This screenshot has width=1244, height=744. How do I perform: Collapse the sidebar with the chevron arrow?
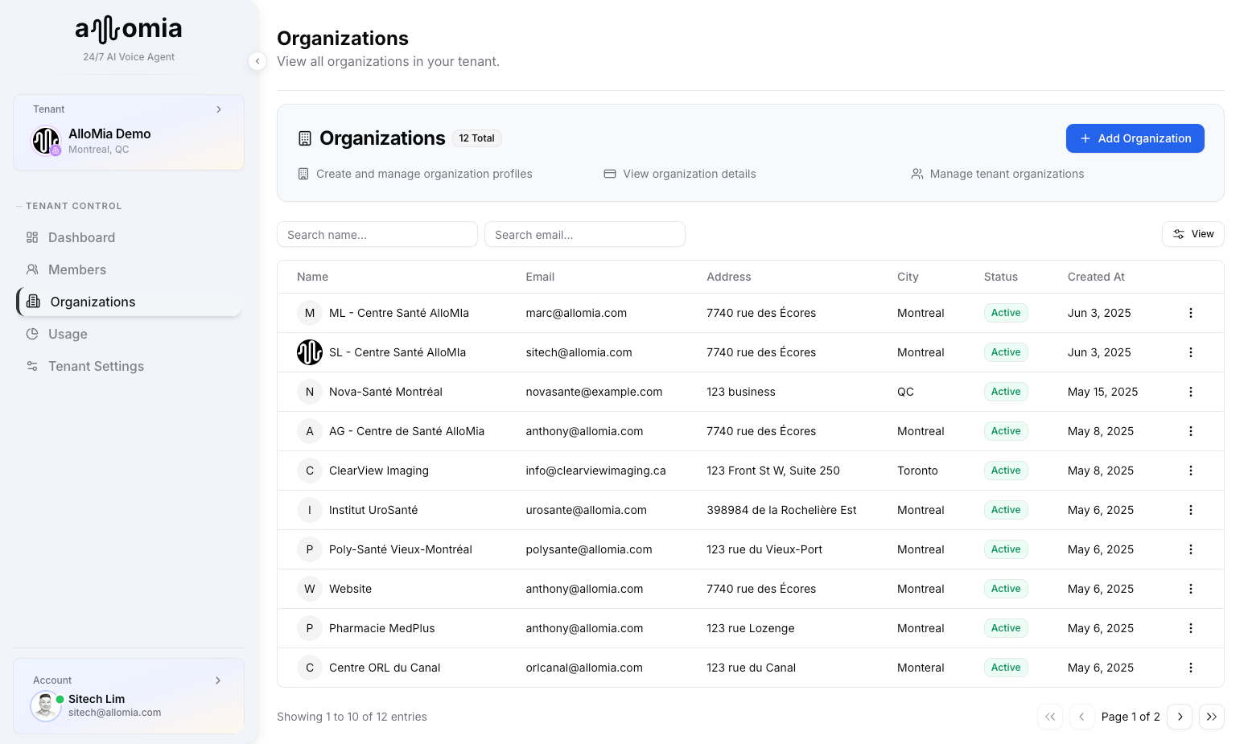click(x=257, y=61)
